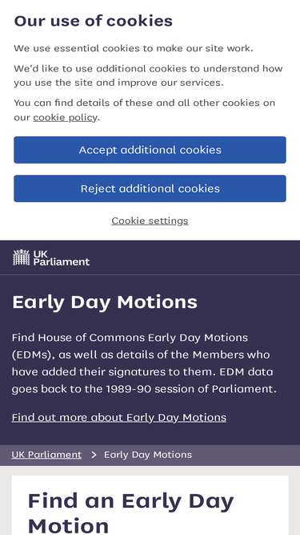Image resolution: width=300 pixels, height=535 pixels.
Task: Go to UK Parliament via the breadcrumb
Action: point(46,455)
